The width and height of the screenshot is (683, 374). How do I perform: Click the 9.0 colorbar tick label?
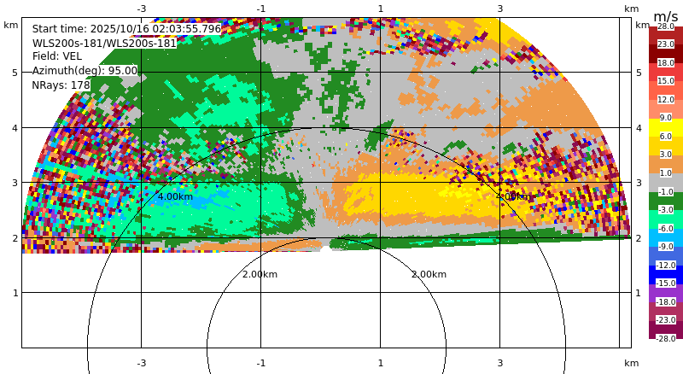666,118
